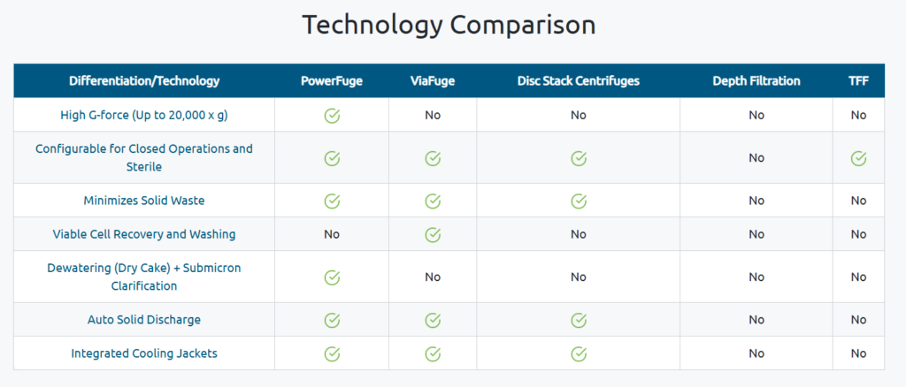This screenshot has width=906, height=387.
Task: Click PowerFuge checkmark for Integrated Cooling Jackets
Action: (332, 353)
